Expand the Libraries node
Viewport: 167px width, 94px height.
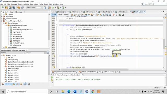click(4, 14)
